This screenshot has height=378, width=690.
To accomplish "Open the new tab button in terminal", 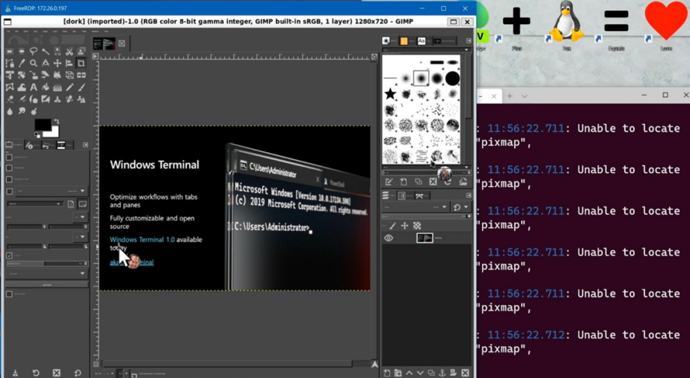I will pyautogui.click(x=510, y=96).
